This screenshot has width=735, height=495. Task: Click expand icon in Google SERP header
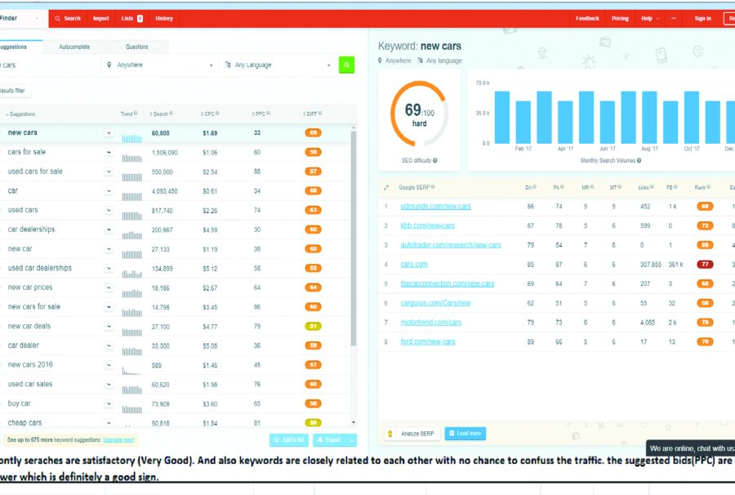(386, 188)
